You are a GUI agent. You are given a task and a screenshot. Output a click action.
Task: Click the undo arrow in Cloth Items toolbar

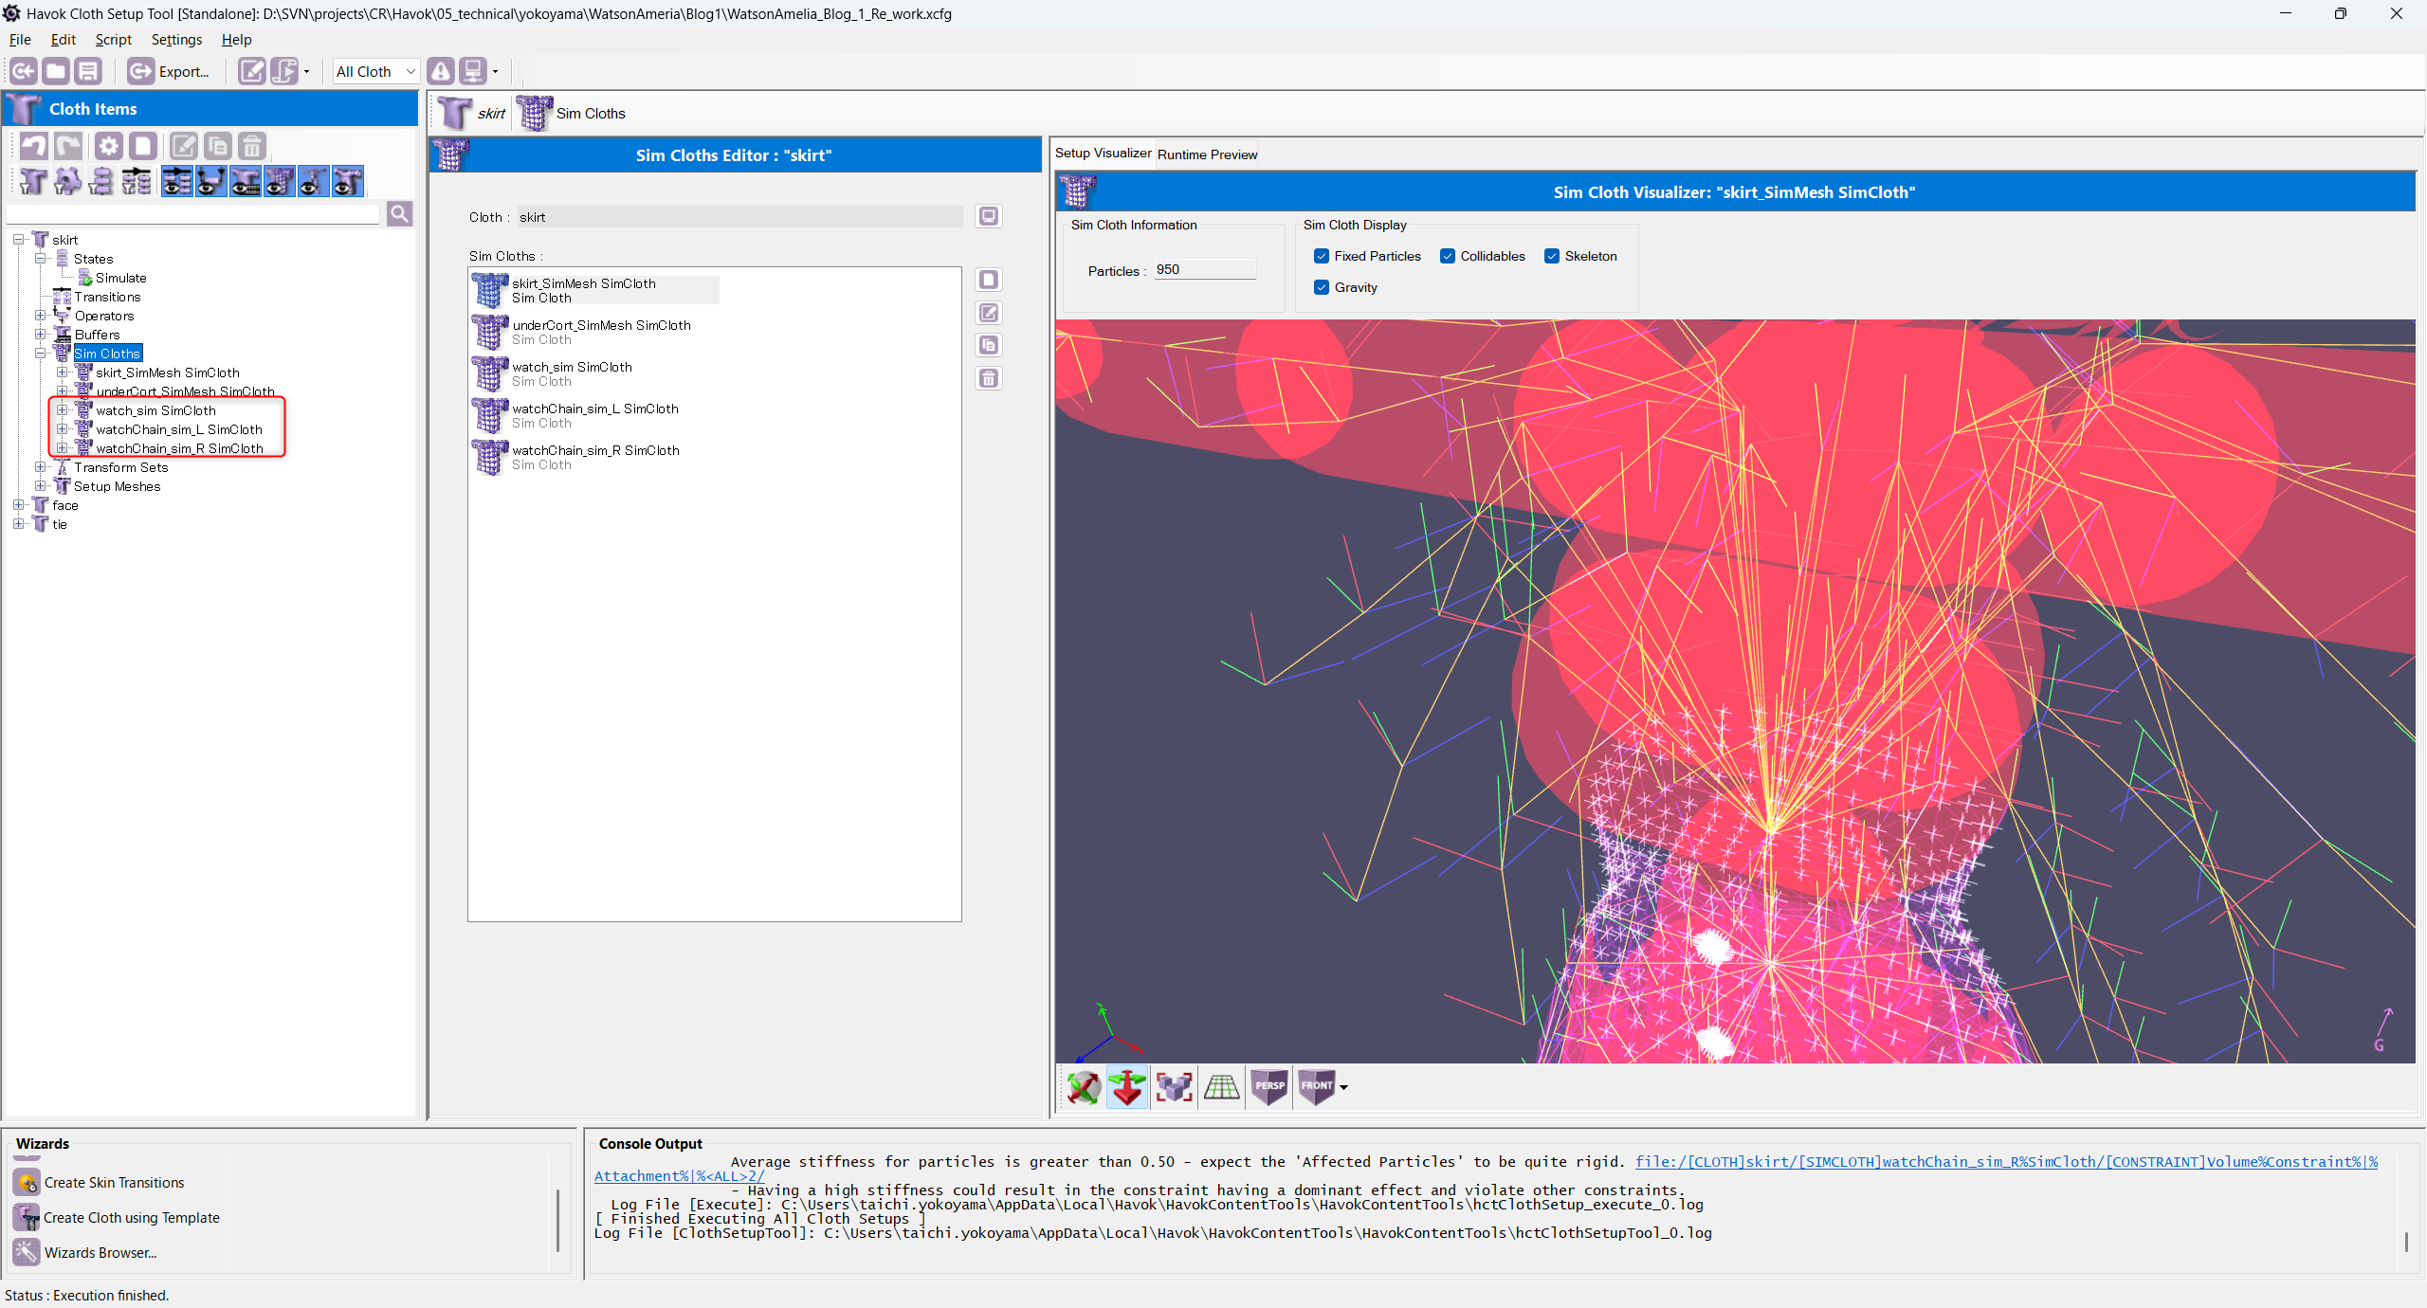pyautogui.click(x=34, y=146)
